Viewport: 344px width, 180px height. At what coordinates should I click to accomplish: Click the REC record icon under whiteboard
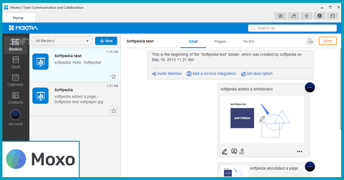(x=242, y=151)
